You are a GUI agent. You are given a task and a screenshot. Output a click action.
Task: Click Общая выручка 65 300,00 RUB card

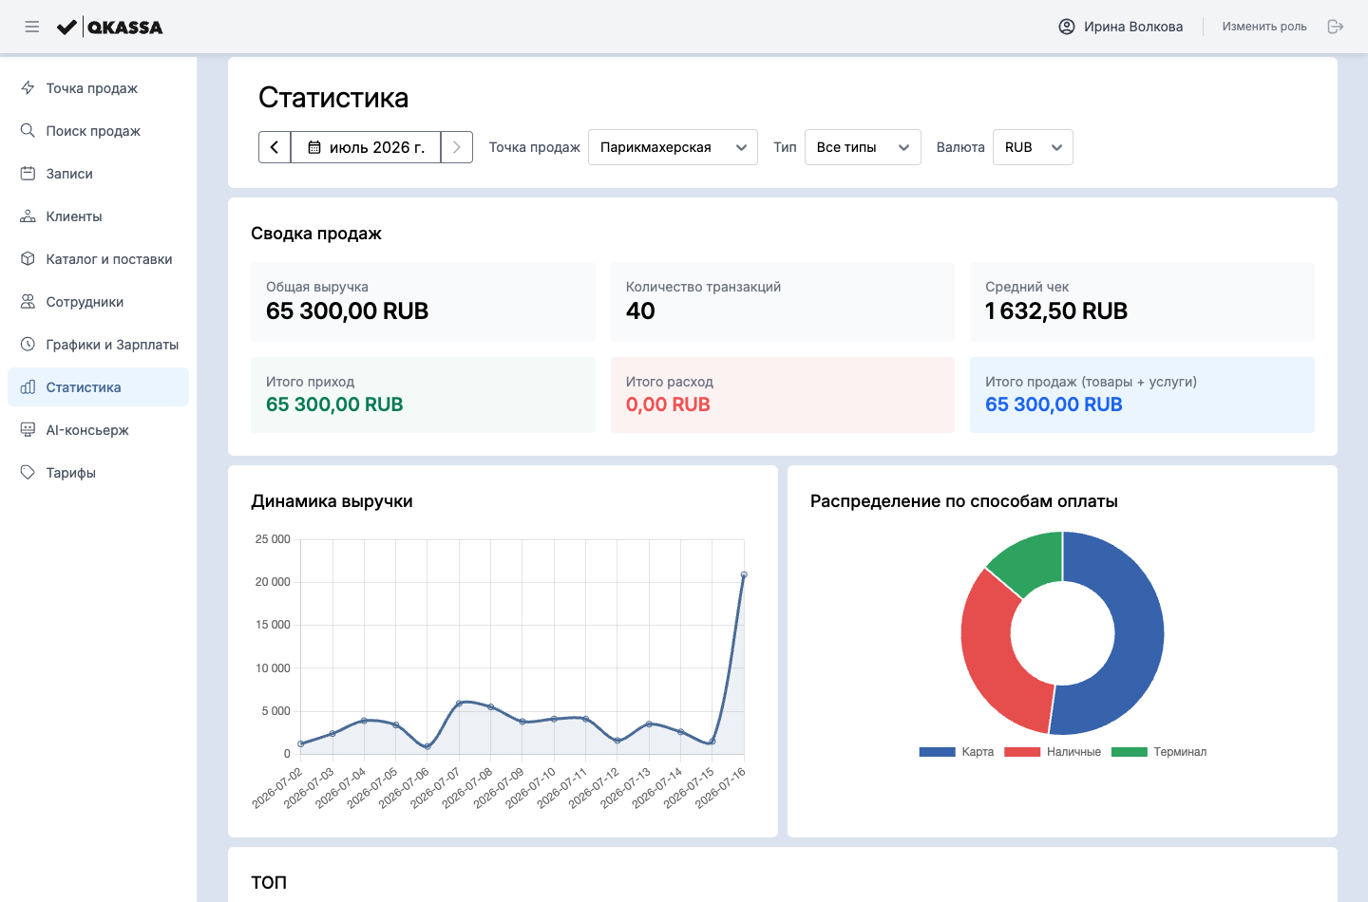[423, 302]
